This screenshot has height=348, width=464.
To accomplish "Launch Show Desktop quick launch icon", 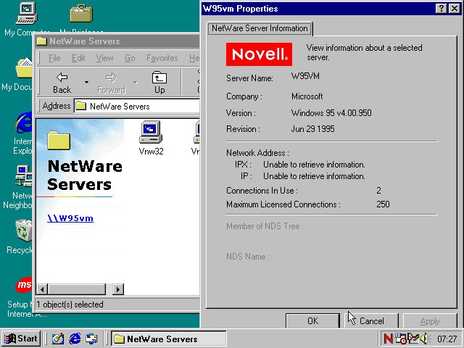I will pyautogui.click(x=58, y=339).
